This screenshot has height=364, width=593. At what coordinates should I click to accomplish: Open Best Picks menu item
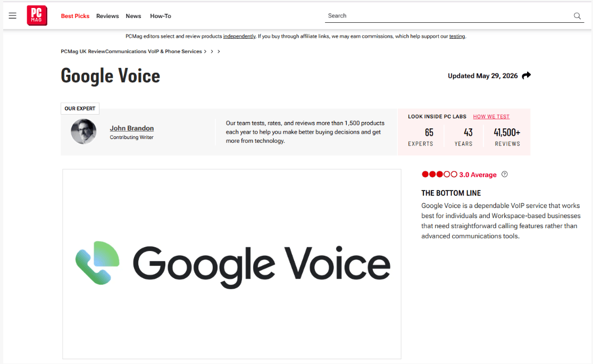(x=76, y=16)
